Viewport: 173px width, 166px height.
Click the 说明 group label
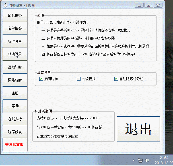click(40, 15)
